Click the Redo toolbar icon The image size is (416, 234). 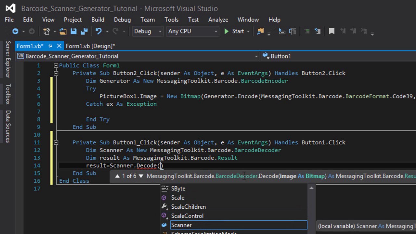(115, 31)
